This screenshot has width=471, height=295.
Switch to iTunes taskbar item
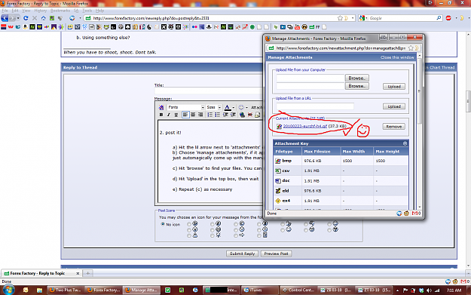click(x=260, y=290)
